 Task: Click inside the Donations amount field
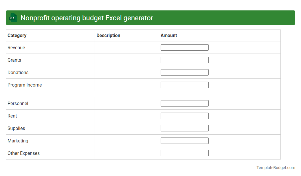tap(184, 72)
